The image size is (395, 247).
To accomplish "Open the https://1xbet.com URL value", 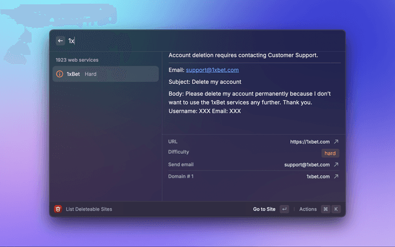I will click(310, 141).
